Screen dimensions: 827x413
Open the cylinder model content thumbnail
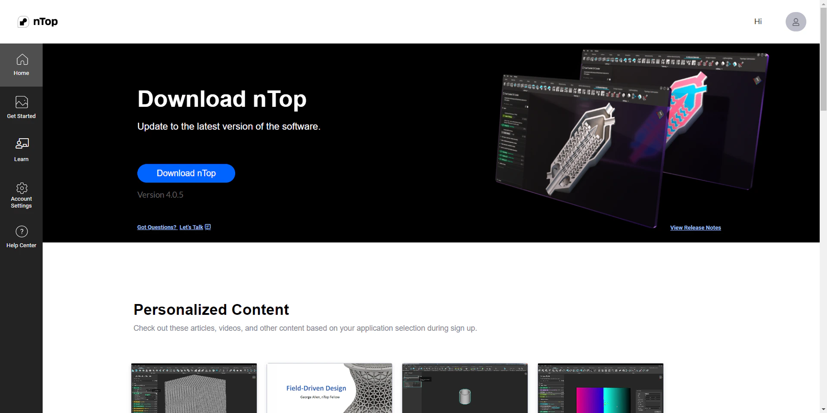(x=465, y=388)
